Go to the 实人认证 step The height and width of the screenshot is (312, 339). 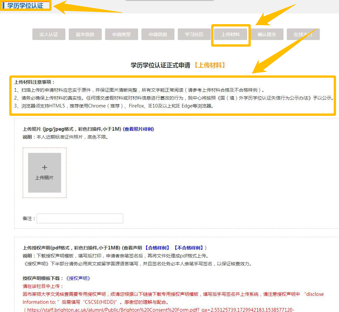click(x=49, y=34)
